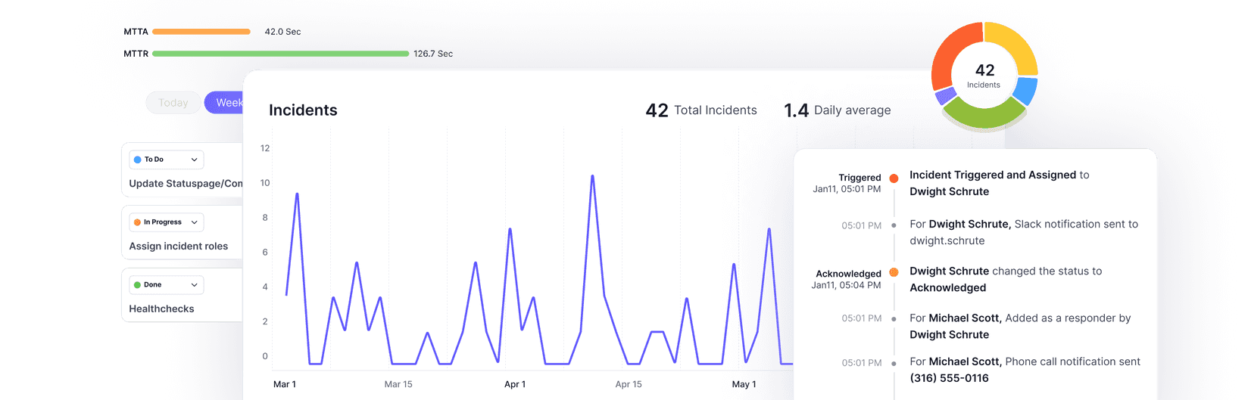Switch to the Week tab
The width and height of the screenshot is (1248, 400).
(226, 103)
